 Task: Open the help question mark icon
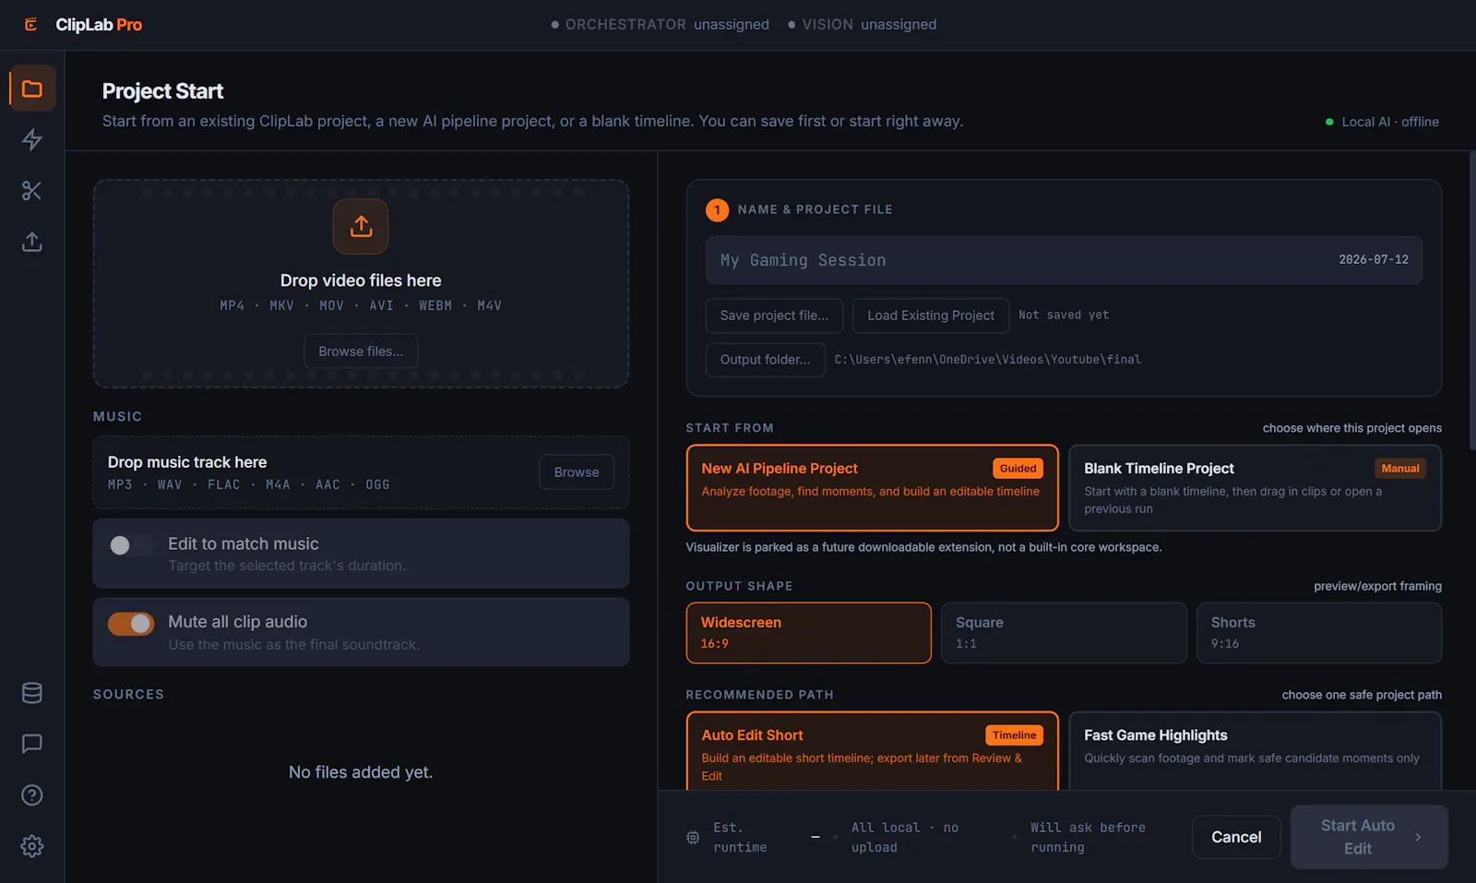point(32,795)
